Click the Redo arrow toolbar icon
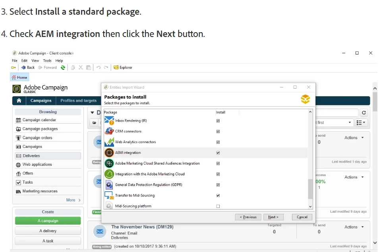Image resolution: width=381 pixels, height=252 pixels. (106, 67)
